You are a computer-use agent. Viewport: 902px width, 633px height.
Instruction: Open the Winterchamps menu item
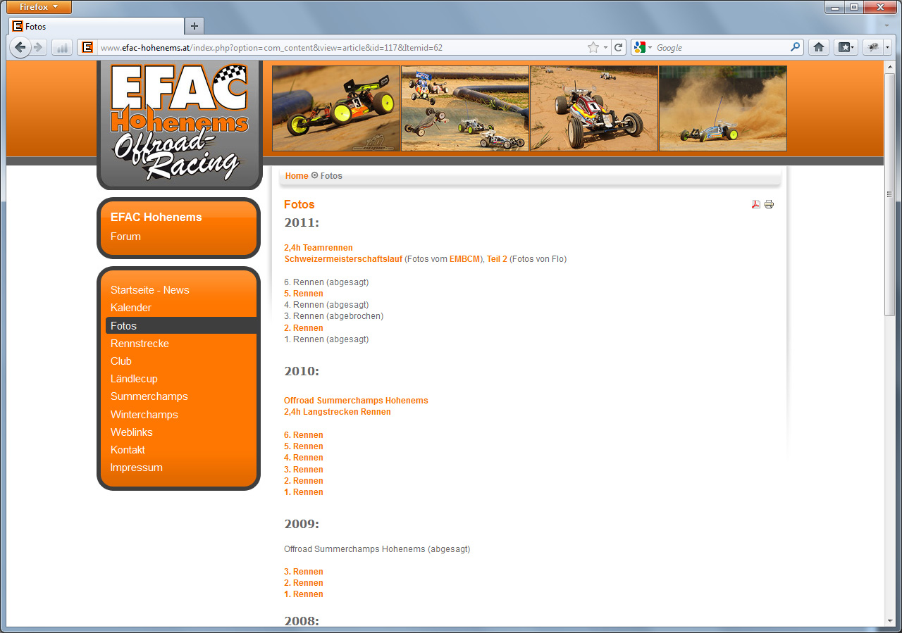pyautogui.click(x=144, y=415)
